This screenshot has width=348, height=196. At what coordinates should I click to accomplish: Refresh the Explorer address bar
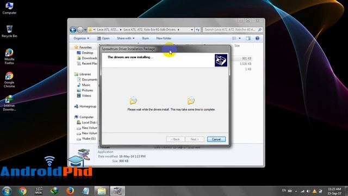coord(197,29)
